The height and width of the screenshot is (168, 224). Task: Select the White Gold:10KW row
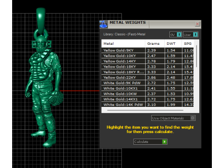(147, 94)
